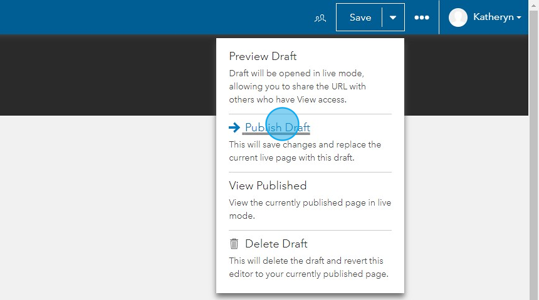This screenshot has height=300, width=539.
Task: Open the collaborators people icon
Action: [x=320, y=18]
